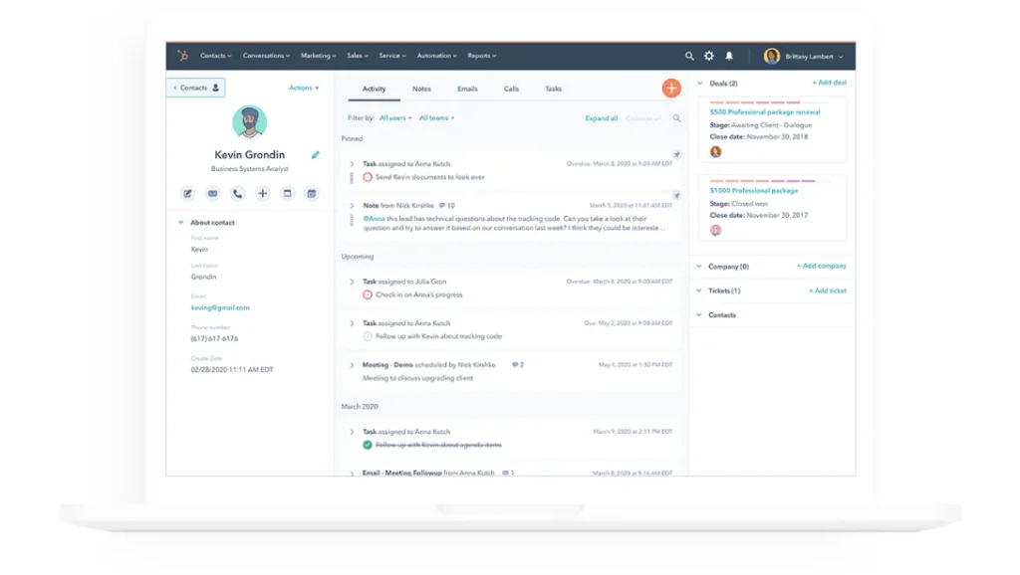1020x575 pixels.
Task: Click 'Expand all' above the activity feed
Action: tap(601, 117)
